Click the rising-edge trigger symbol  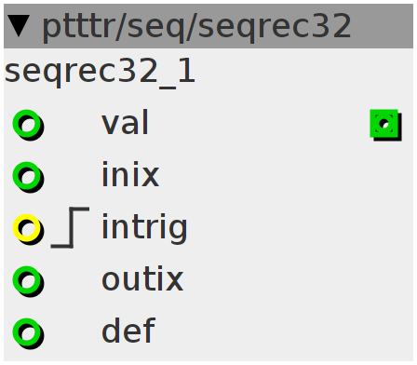(x=71, y=227)
